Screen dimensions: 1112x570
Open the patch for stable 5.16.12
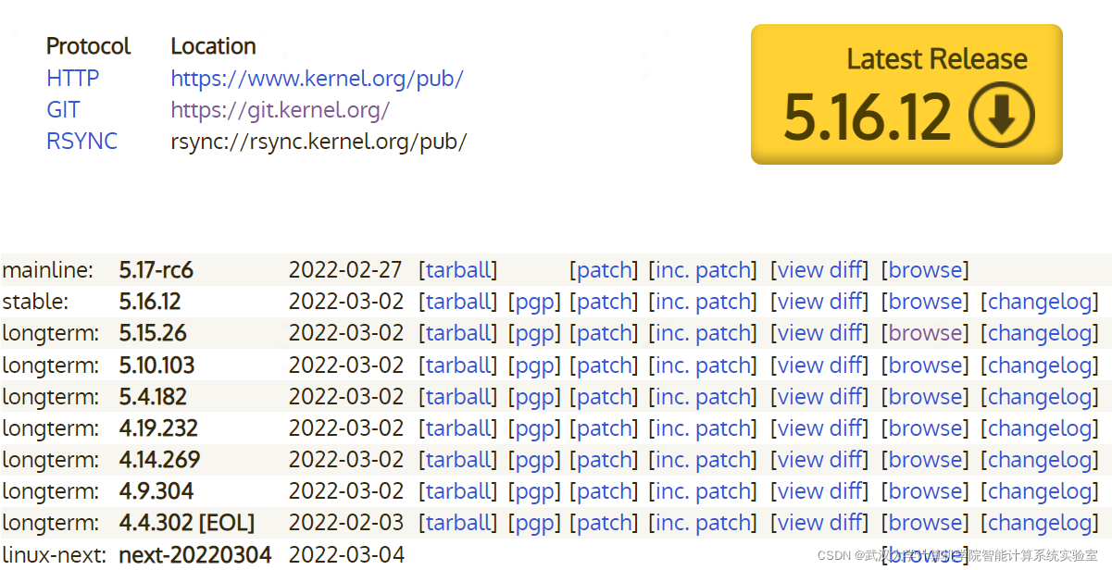(x=604, y=301)
